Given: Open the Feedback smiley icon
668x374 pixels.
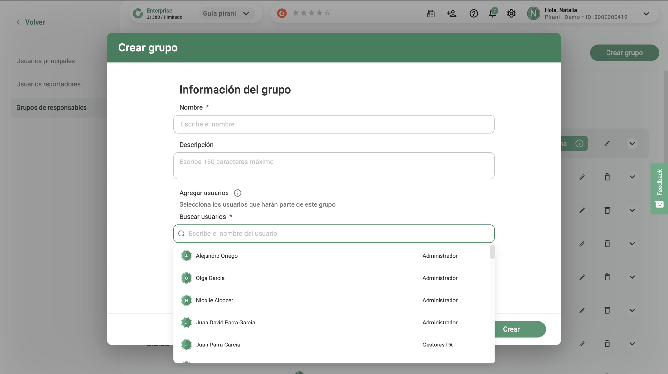Looking at the screenshot, I should pos(659,204).
